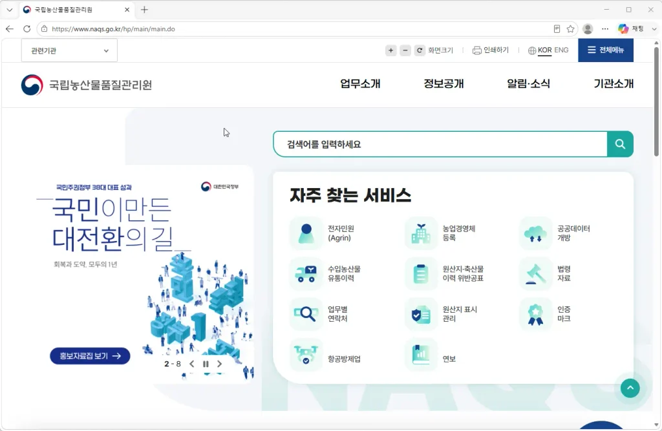Image resolution: width=662 pixels, height=431 pixels.
Task: Show next banner slide
Action: coord(219,364)
